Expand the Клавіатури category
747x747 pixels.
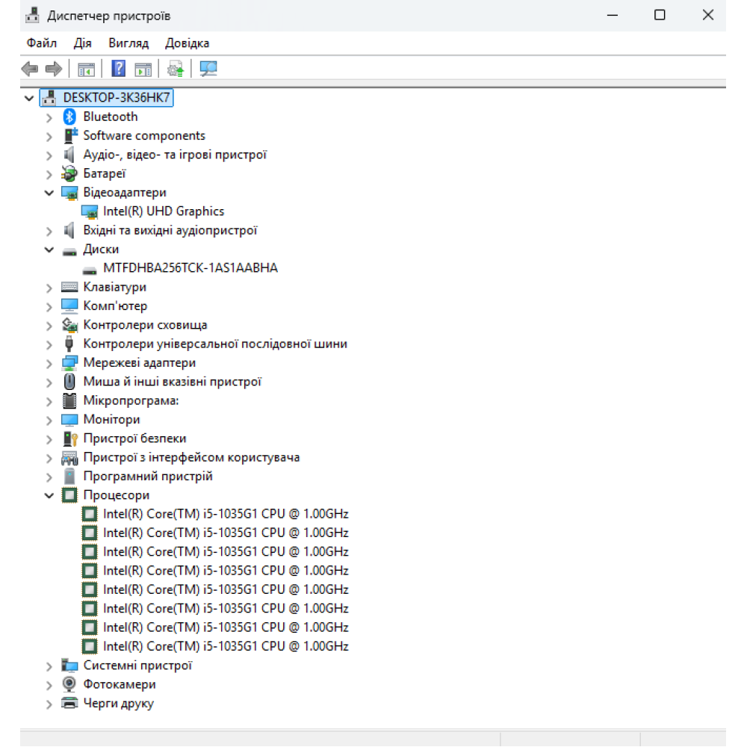(x=49, y=288)
